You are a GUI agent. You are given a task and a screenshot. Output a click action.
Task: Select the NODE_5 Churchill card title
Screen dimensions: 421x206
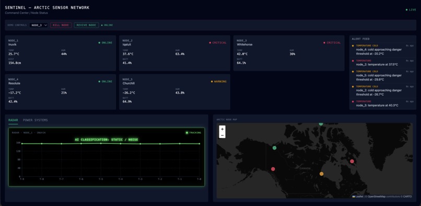pos(128,81)
